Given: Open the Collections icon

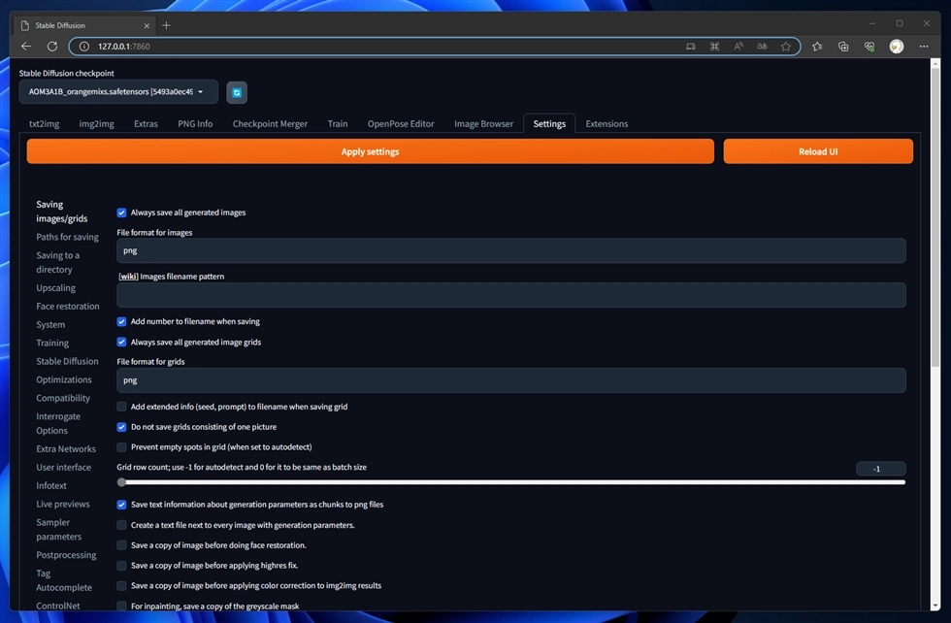Looking at the screenshot, I should point(843,47).
